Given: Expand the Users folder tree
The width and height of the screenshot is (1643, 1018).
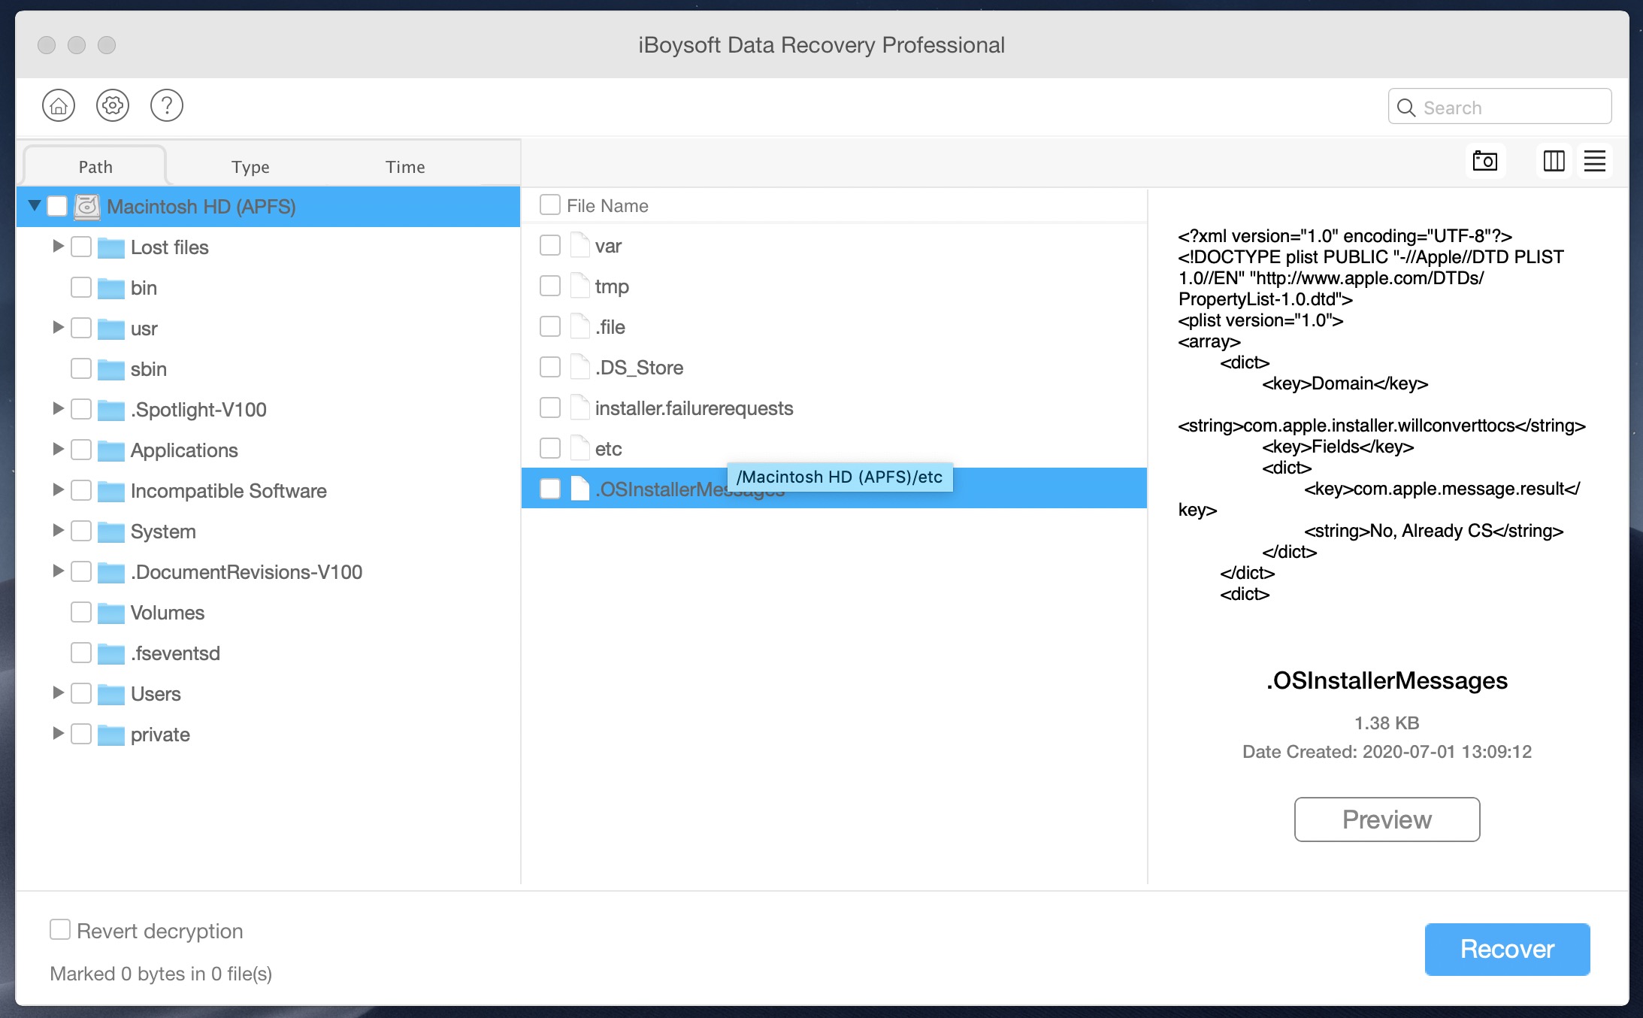Looking at the screenshot, I should click(x=55, y=692).
